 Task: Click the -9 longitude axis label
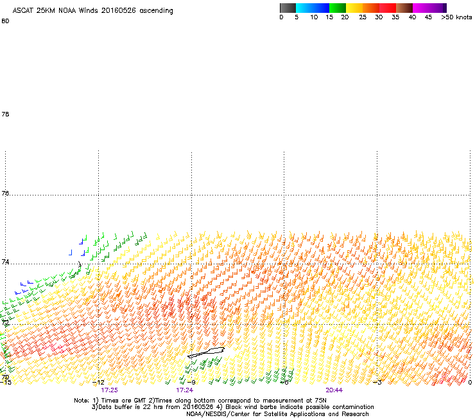[191, 383]
